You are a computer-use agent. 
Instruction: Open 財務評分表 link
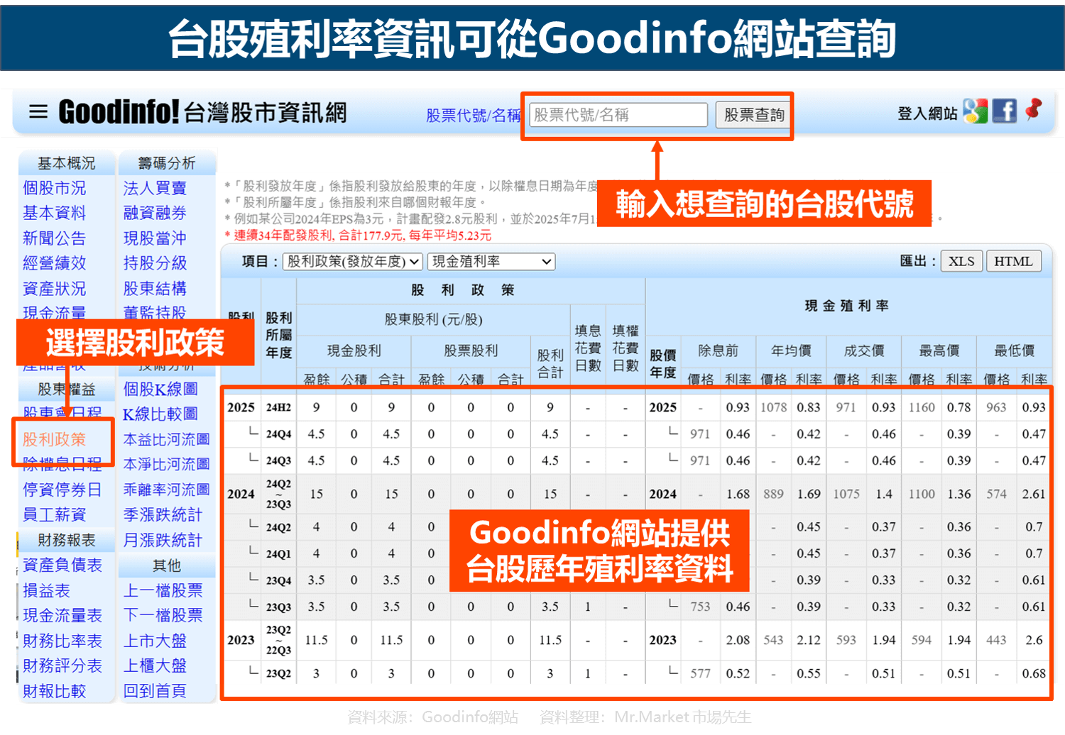point(62,665)
